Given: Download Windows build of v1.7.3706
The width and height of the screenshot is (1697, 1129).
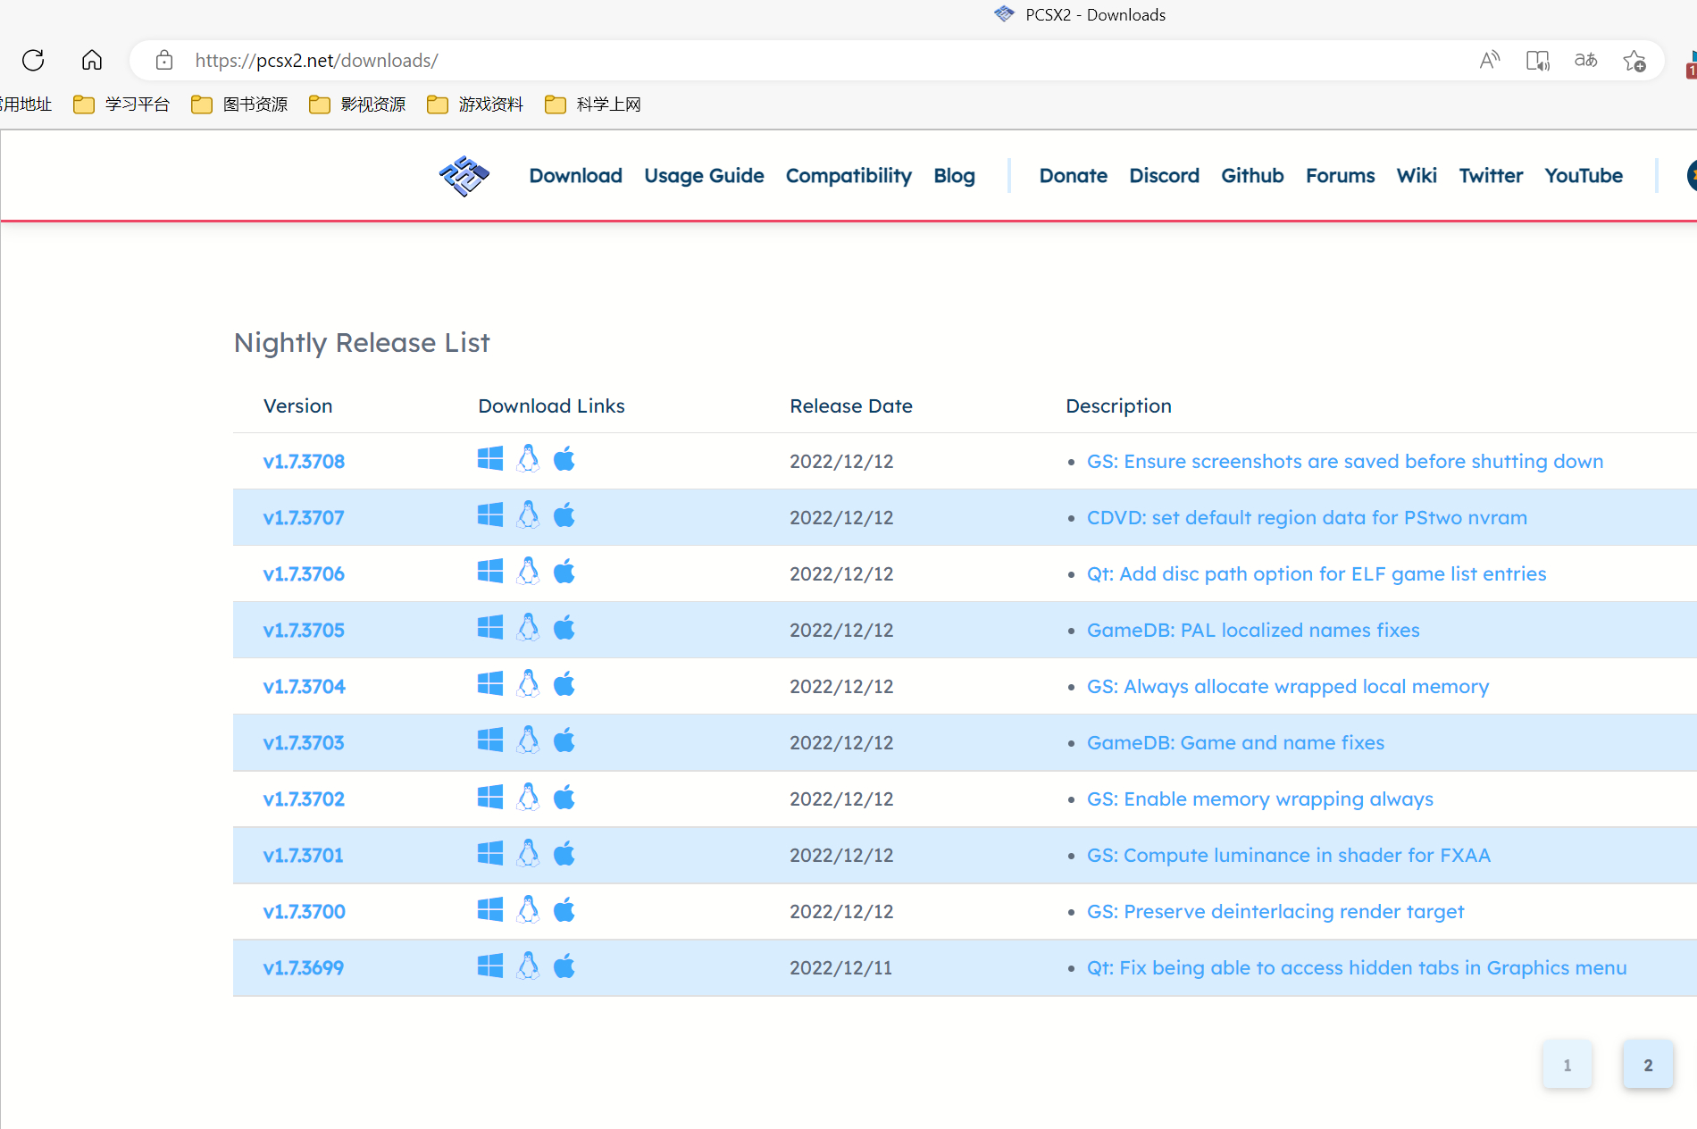Looking at the screenshot, I should [490, 572].
